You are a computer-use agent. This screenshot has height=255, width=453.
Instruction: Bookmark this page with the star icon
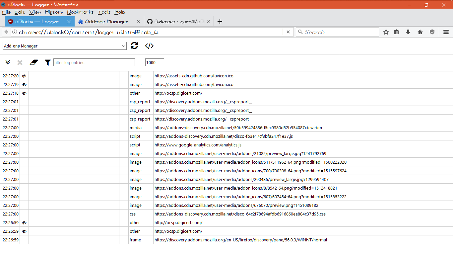click(x=386, y=32)
